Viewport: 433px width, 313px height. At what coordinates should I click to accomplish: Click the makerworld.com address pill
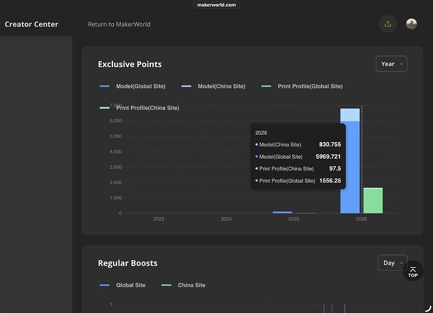tap(216, 4)
